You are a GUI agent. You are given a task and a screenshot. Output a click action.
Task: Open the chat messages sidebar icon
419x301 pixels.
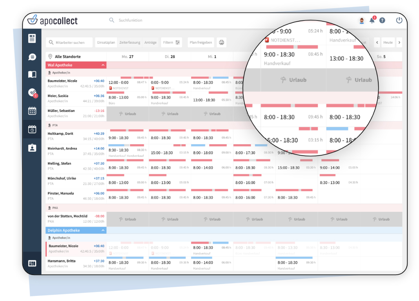32,57
